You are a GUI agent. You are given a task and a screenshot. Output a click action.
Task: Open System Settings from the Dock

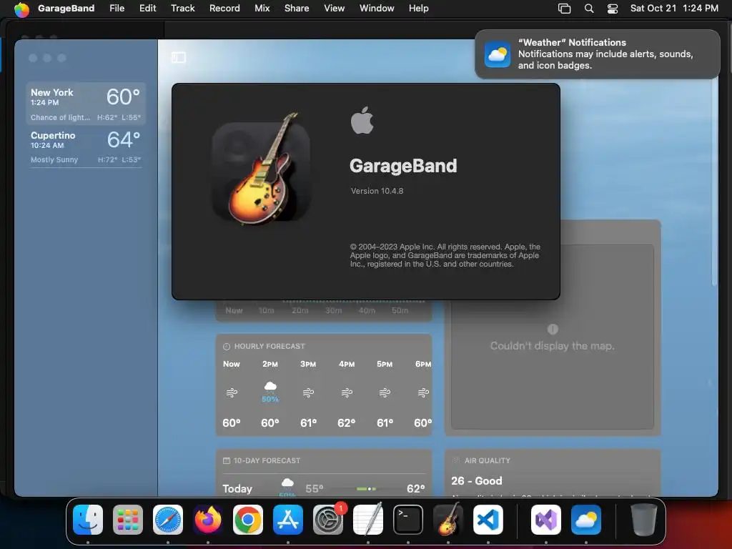327,520
